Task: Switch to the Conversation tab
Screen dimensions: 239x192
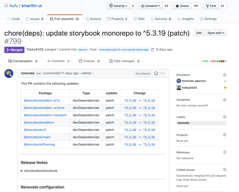Action: pos(23,61)
